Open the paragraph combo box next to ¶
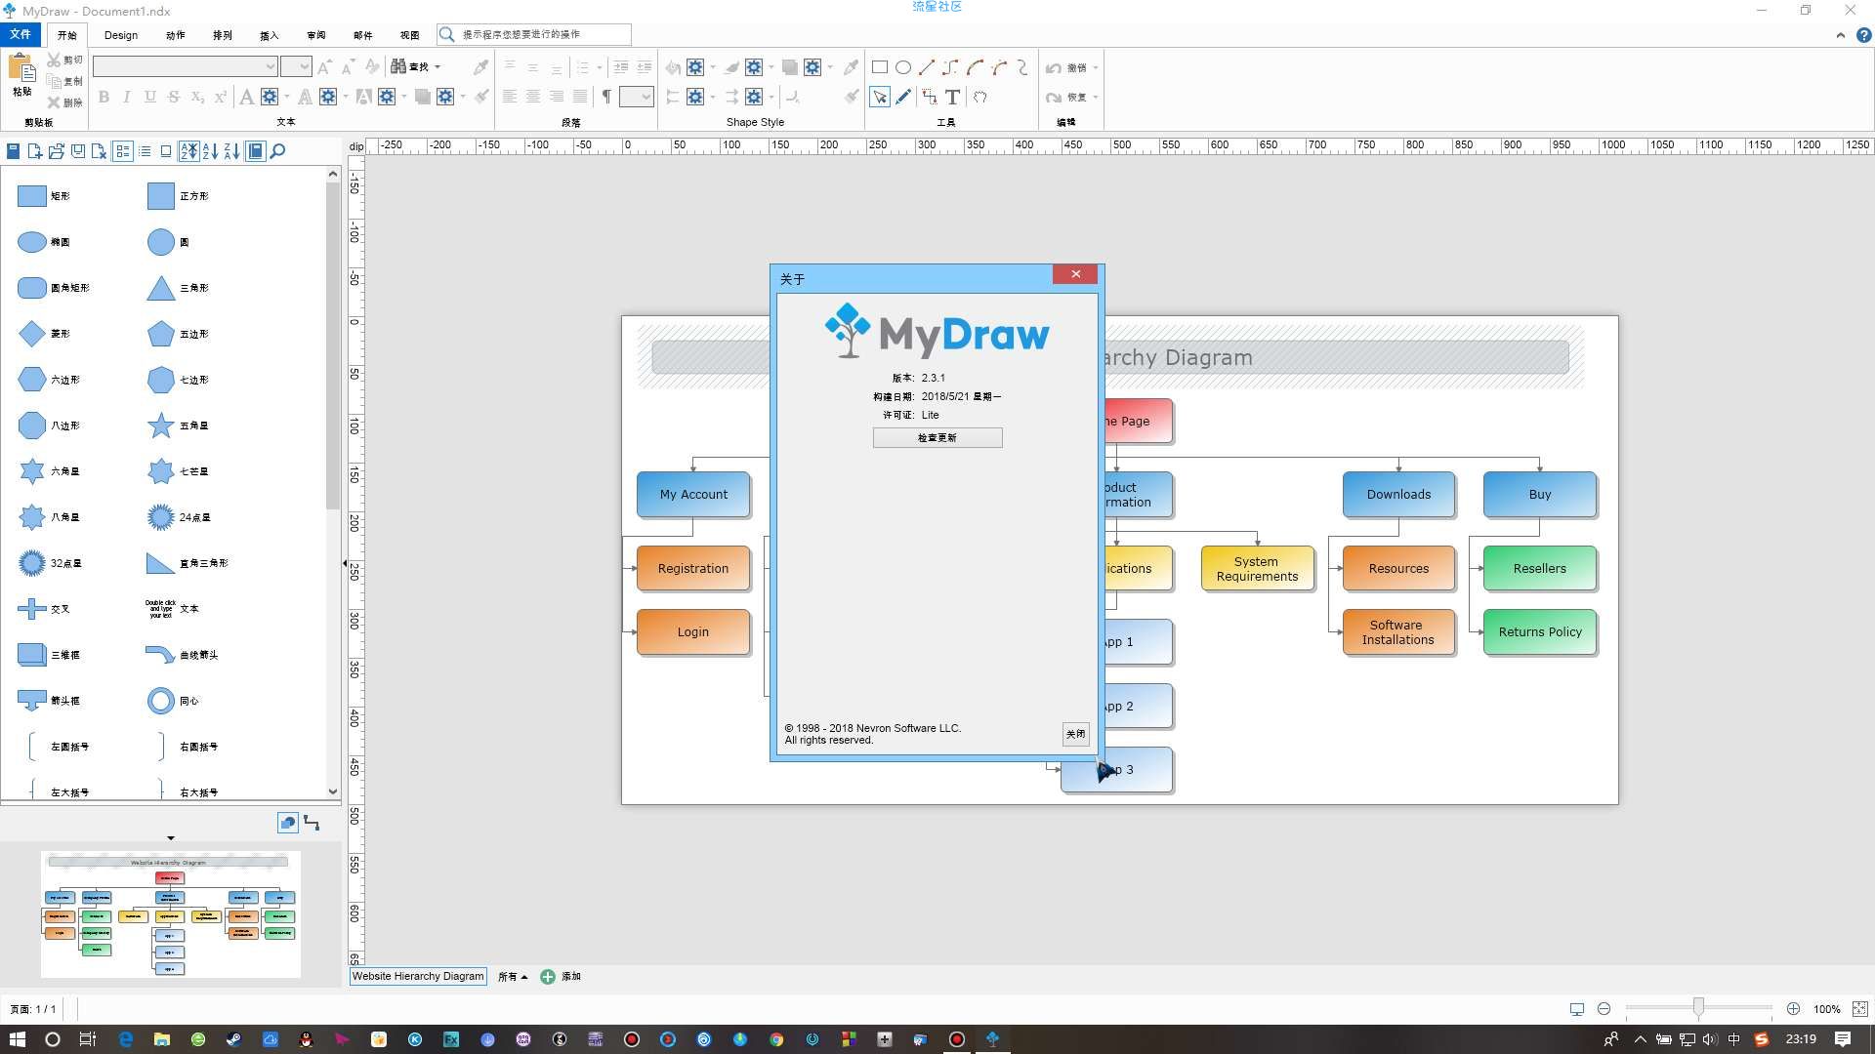The image size is (1875, 1054). click(636, 97)
